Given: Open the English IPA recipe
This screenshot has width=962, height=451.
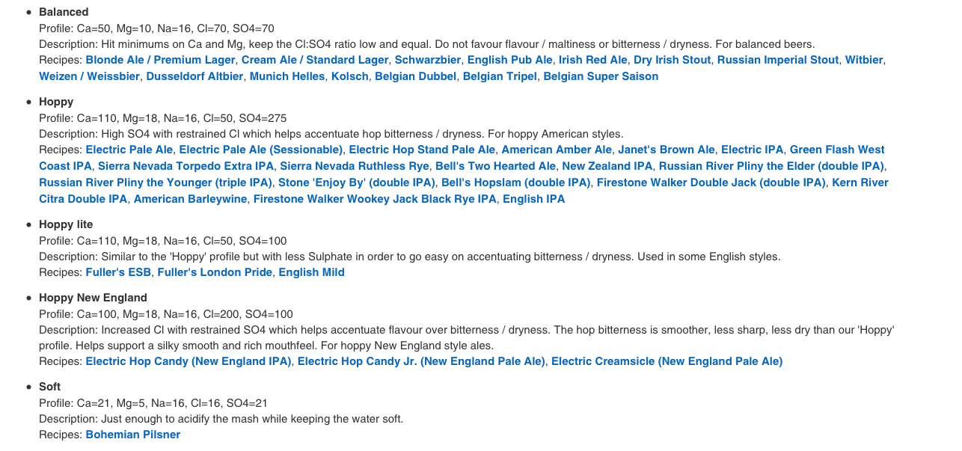Looking at the screenshot, I should tap(533, 199).
